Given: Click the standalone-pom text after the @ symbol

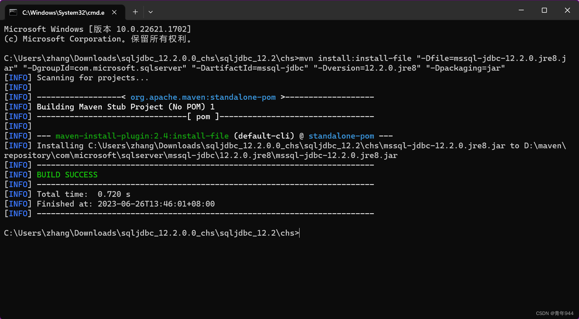Looking at the screenshot, I should click(x=341, y=136).
